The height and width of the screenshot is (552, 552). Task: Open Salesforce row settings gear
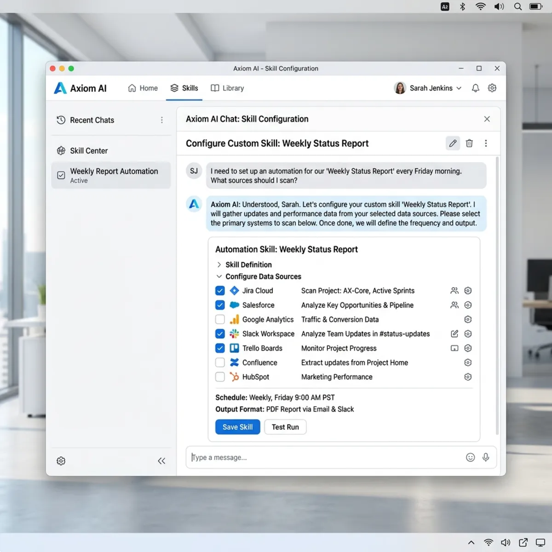pyautogui.click(x=468, y=305)
